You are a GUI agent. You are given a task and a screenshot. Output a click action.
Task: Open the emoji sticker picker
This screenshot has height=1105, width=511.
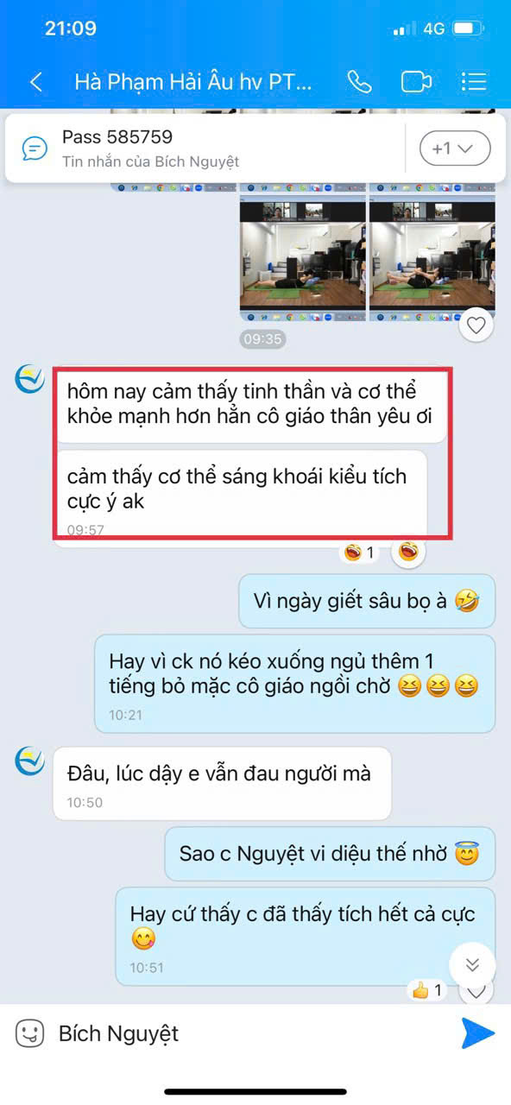click(x=29, y=1033)
